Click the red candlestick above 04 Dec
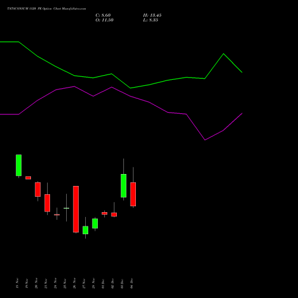 point(133,194)
